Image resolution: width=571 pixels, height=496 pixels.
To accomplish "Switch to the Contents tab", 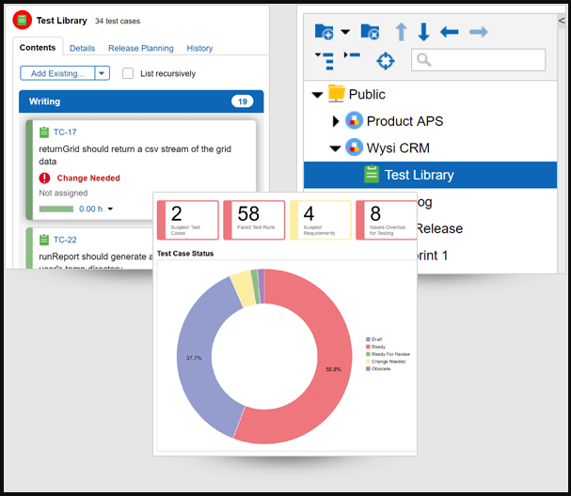I will pos(38,48).
